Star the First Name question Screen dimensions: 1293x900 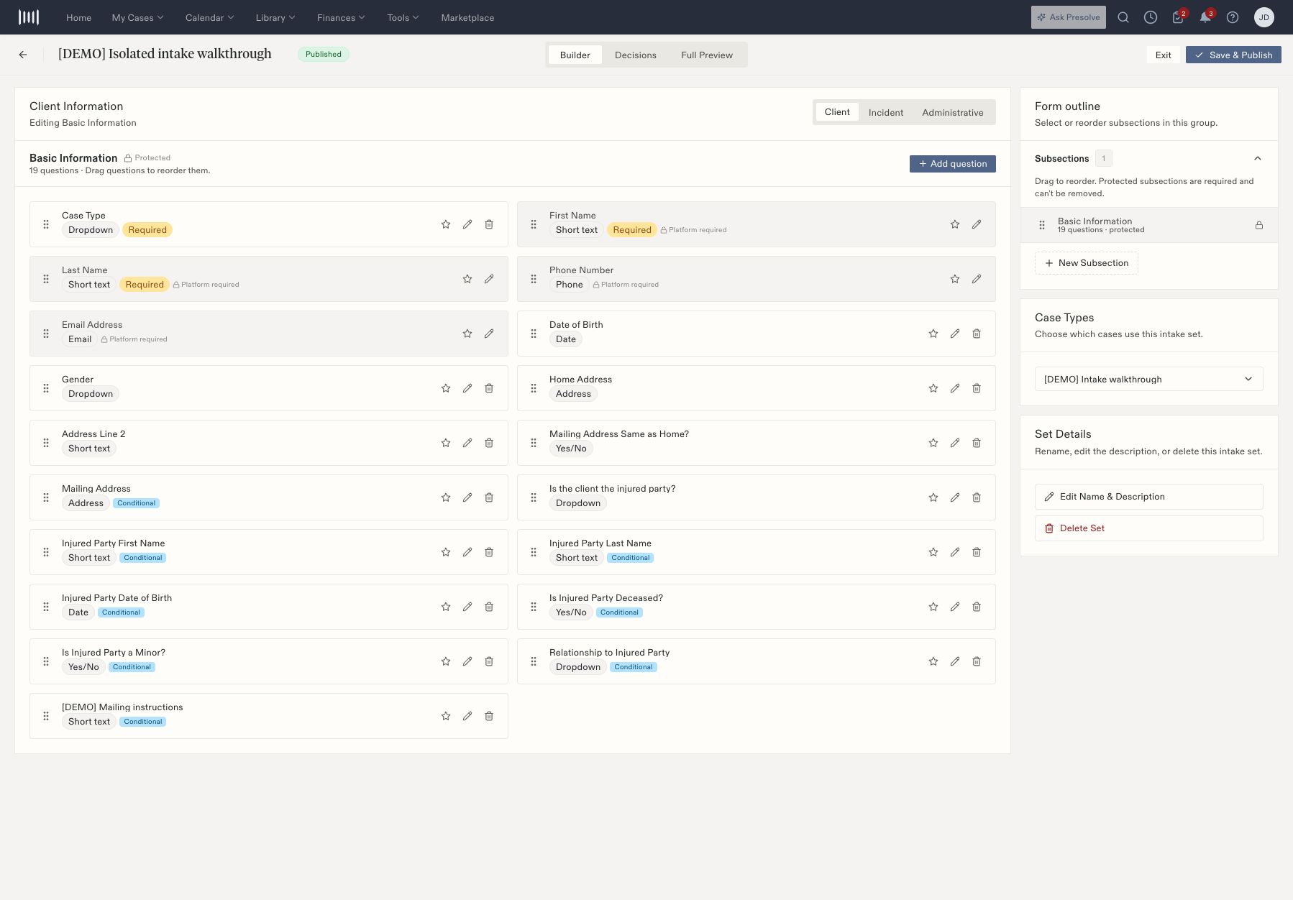tap(955, 224)
